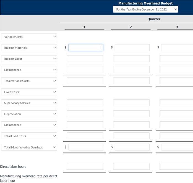Click Indirect Materials field for Quarter 3

pos(177,48)
